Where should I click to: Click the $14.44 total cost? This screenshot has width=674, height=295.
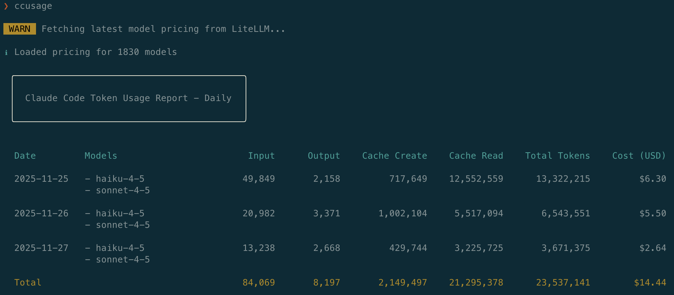click(x=650, y=282)
